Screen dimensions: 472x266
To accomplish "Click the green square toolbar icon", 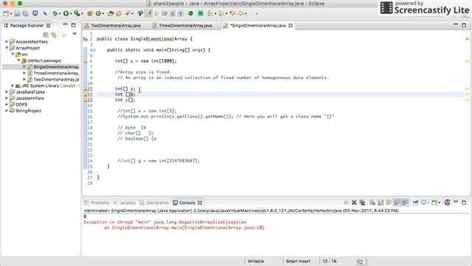I will pos(201,13).
